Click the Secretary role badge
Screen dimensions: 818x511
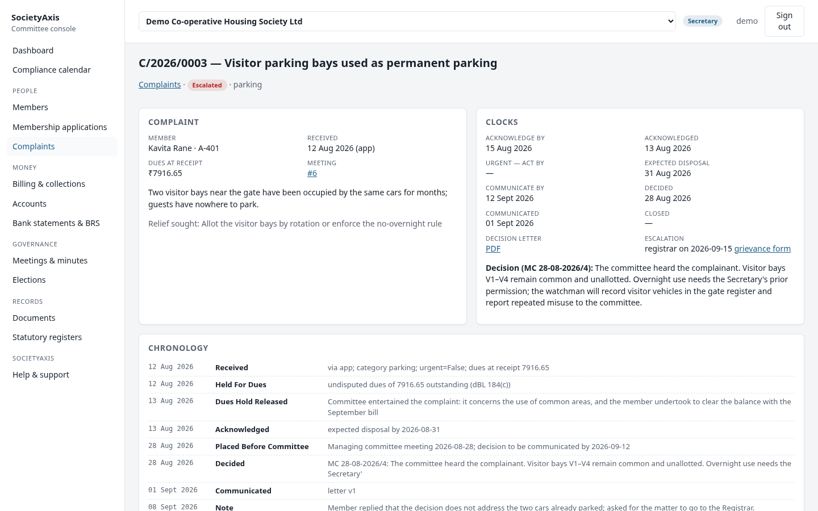703,21
